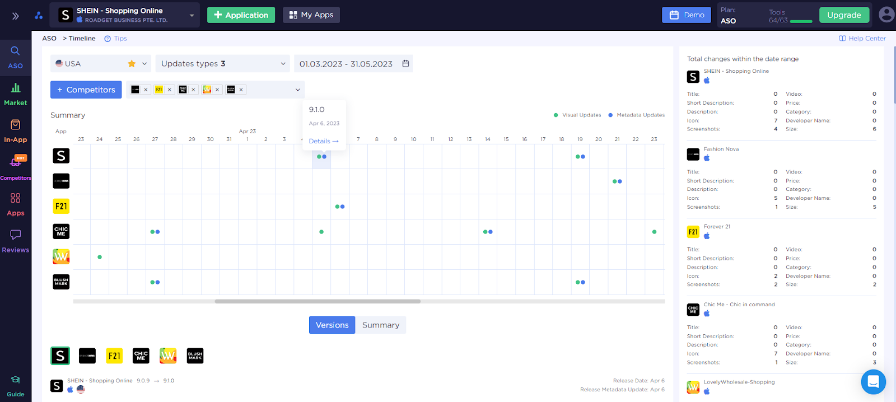Click the AppFollow logo icon in the top bar
Image resolution: width=896 pixels, height=402 pixels.
[39, 16]
